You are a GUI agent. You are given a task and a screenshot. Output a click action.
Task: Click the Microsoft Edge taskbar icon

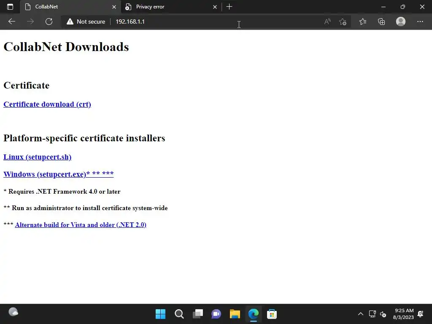tap(254, 314)
